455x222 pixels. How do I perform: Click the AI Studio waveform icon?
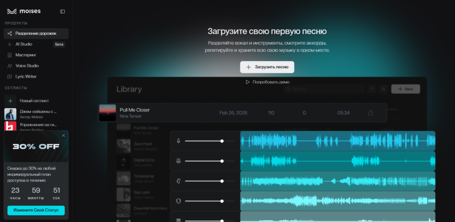point(10,44)
